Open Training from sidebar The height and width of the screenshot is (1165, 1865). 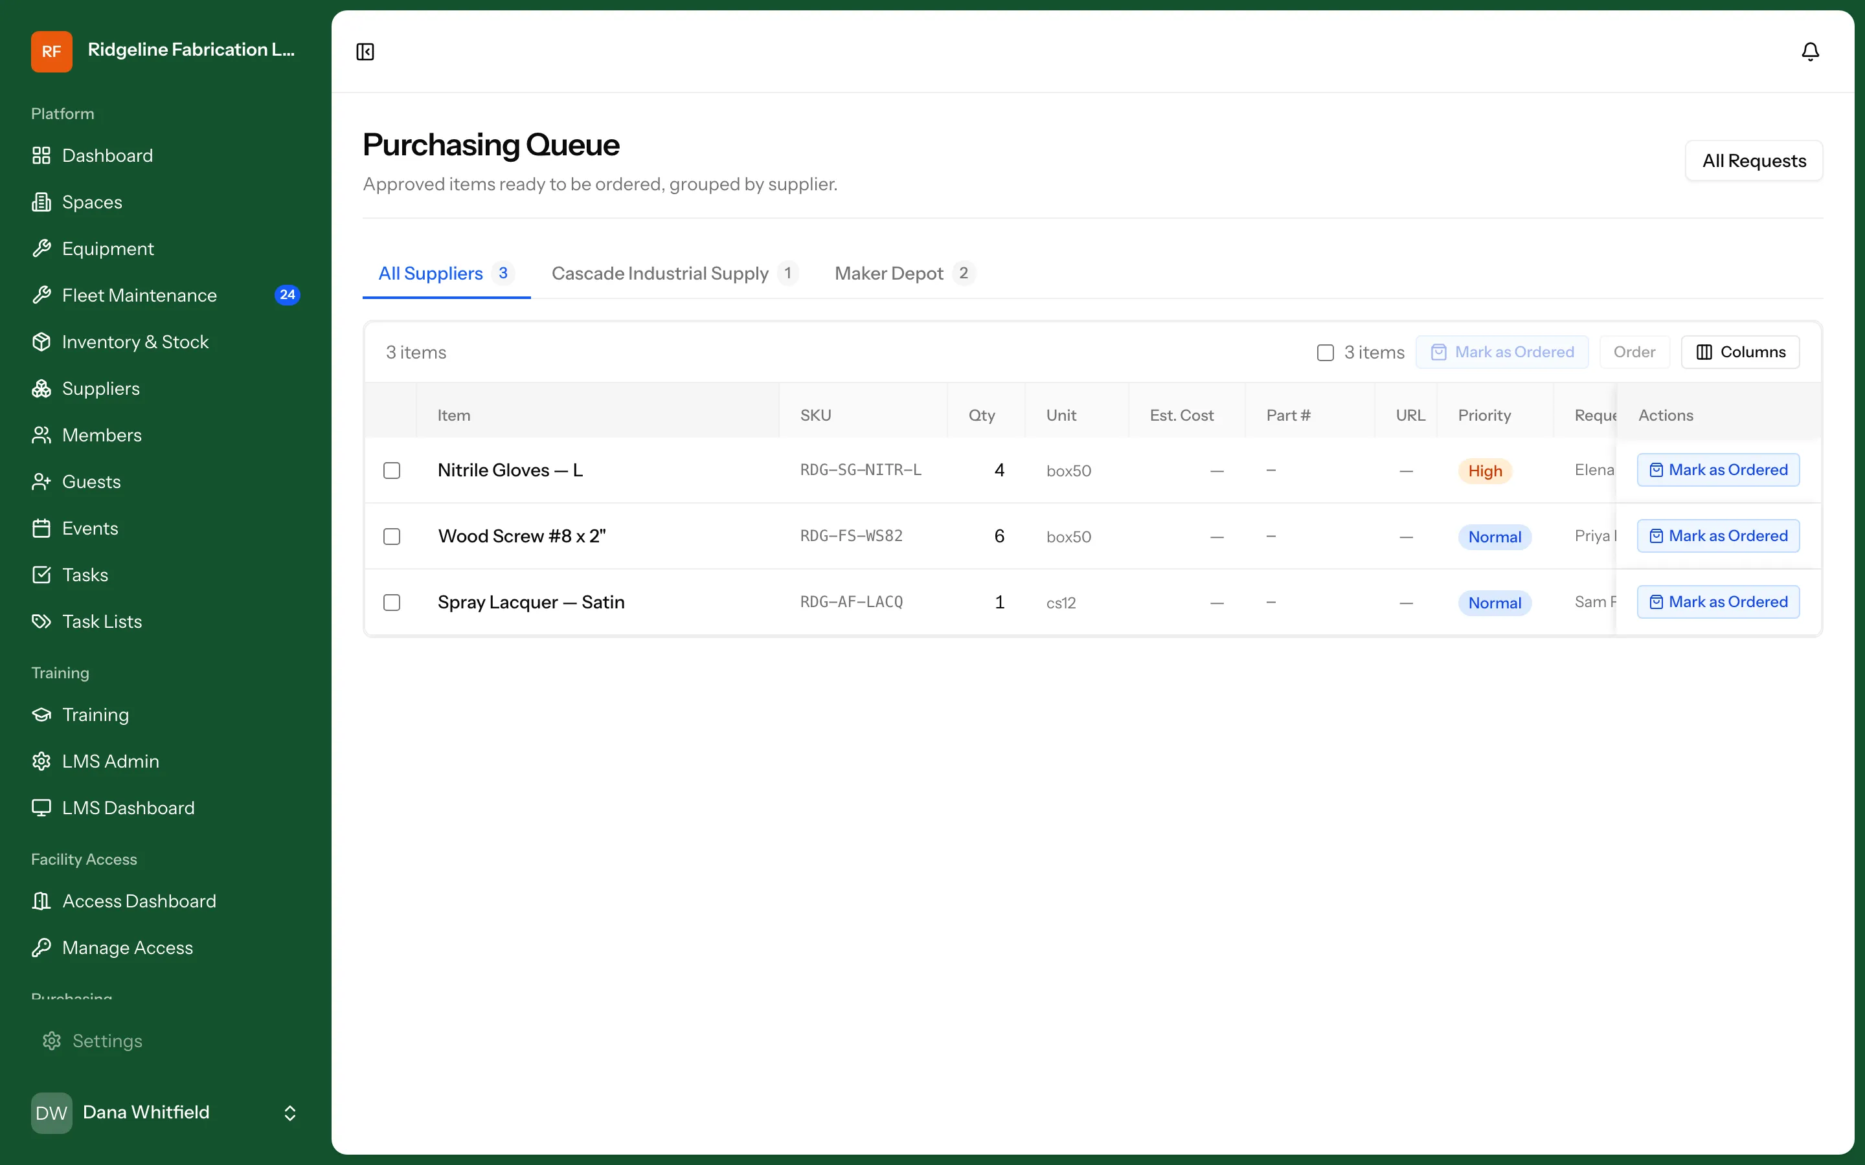tap(166, 715)
